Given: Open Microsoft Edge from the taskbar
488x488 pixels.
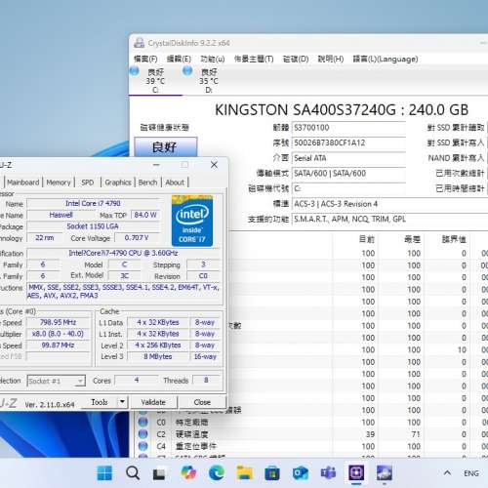Looking at the screenshot, I should pyautogui.click(x=217, y=473).
